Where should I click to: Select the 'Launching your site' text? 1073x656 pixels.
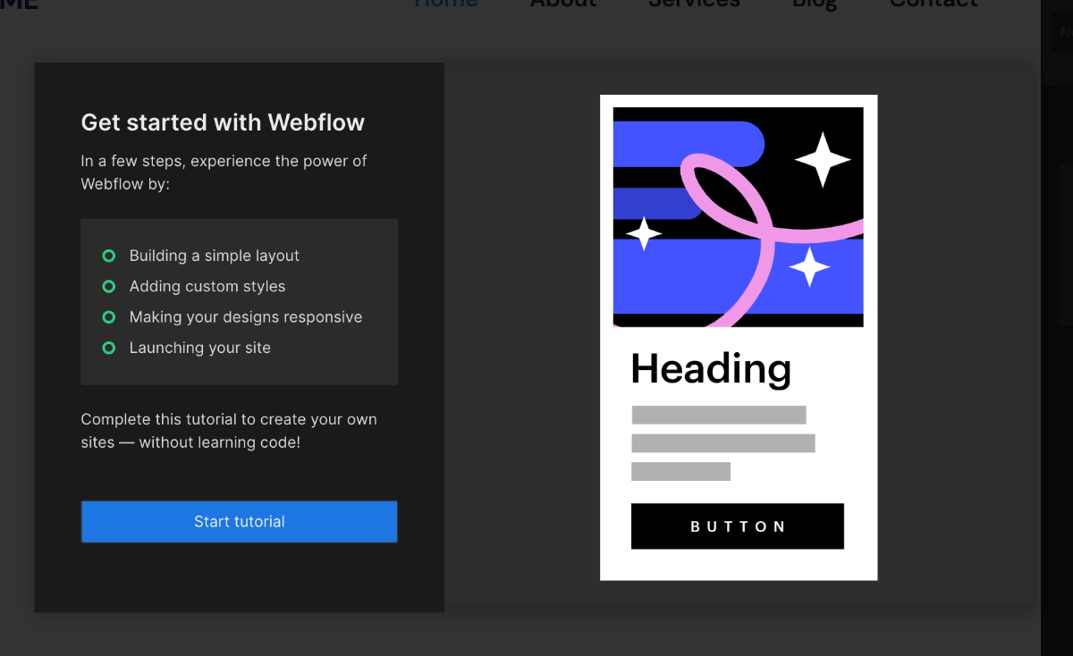(x=200, y=348)
